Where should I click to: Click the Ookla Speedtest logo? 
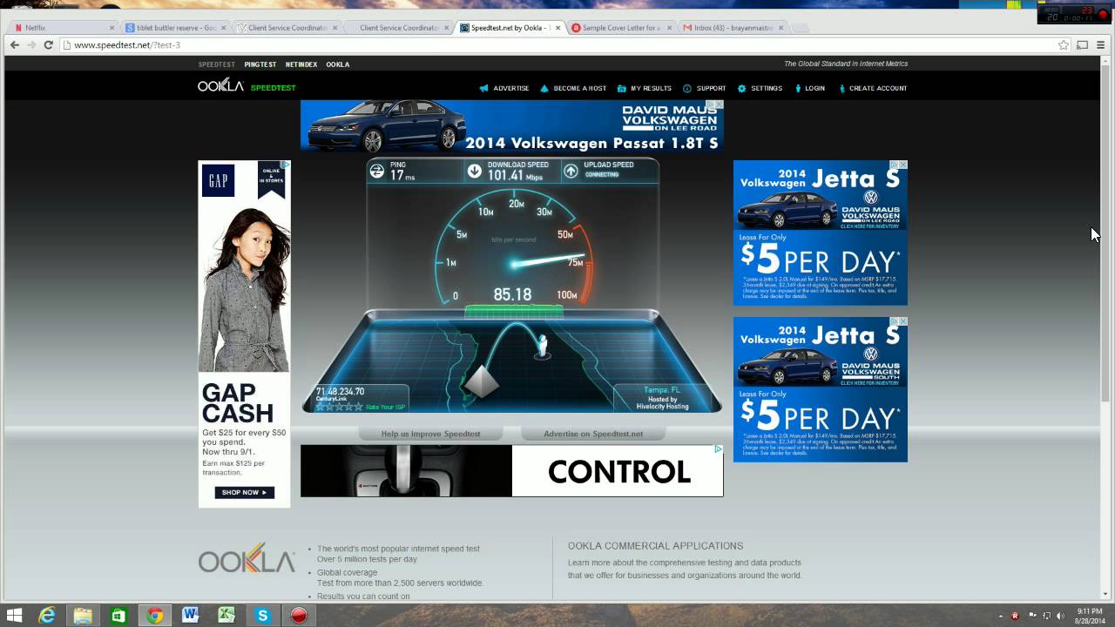[247, 85]
